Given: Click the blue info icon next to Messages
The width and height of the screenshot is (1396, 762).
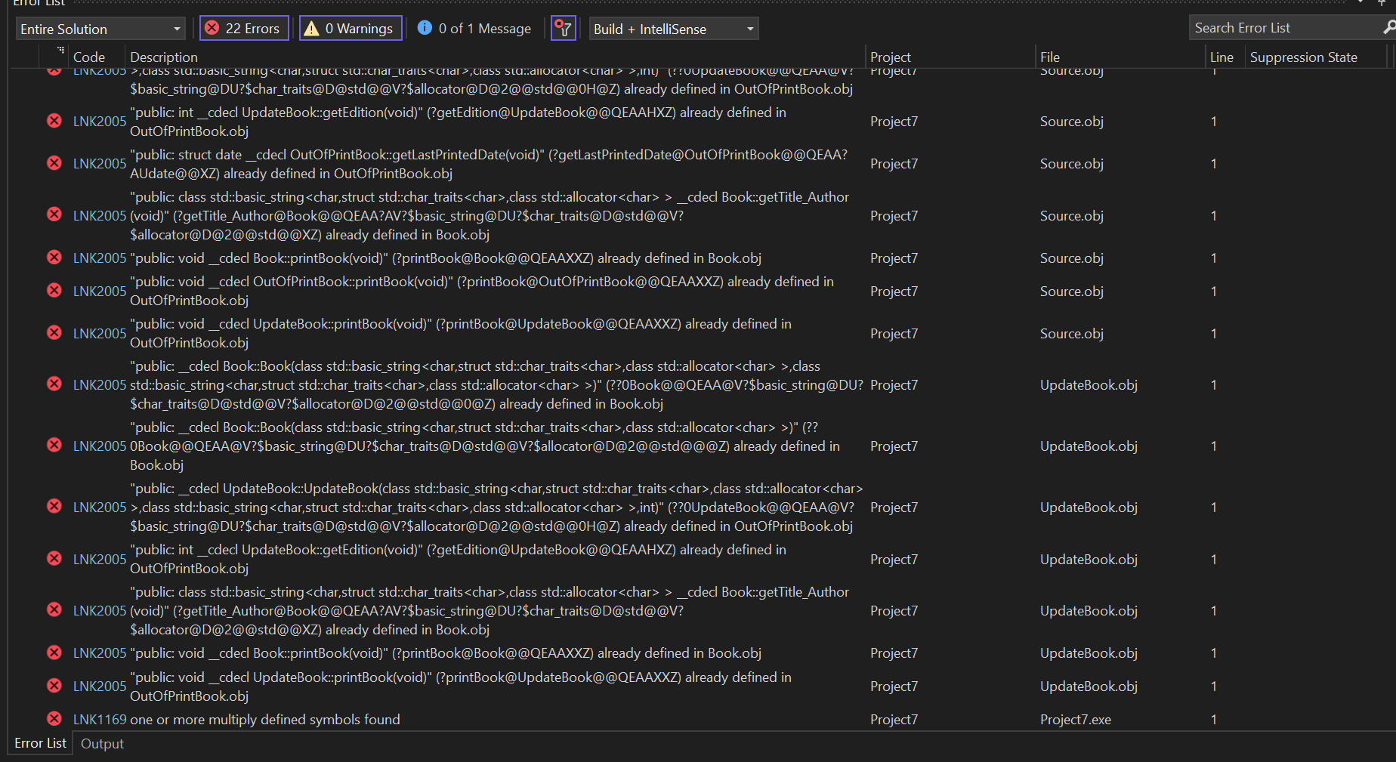Looking at the screenshot, I should 425,27.
